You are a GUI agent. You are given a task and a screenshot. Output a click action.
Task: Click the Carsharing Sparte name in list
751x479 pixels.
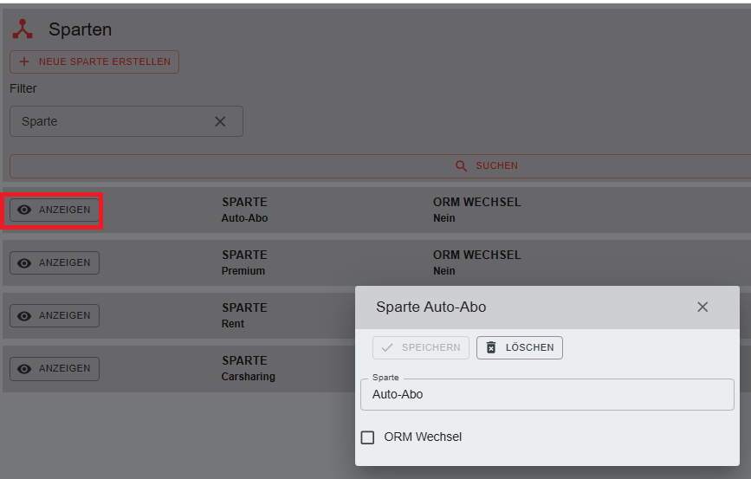[249, 377]
